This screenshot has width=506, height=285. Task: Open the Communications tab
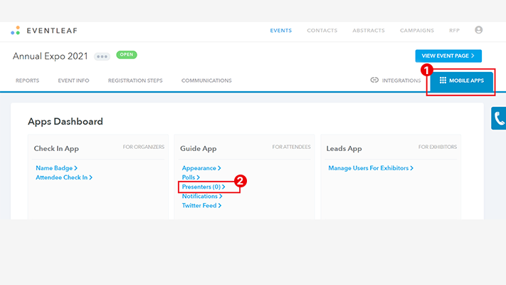206,81
